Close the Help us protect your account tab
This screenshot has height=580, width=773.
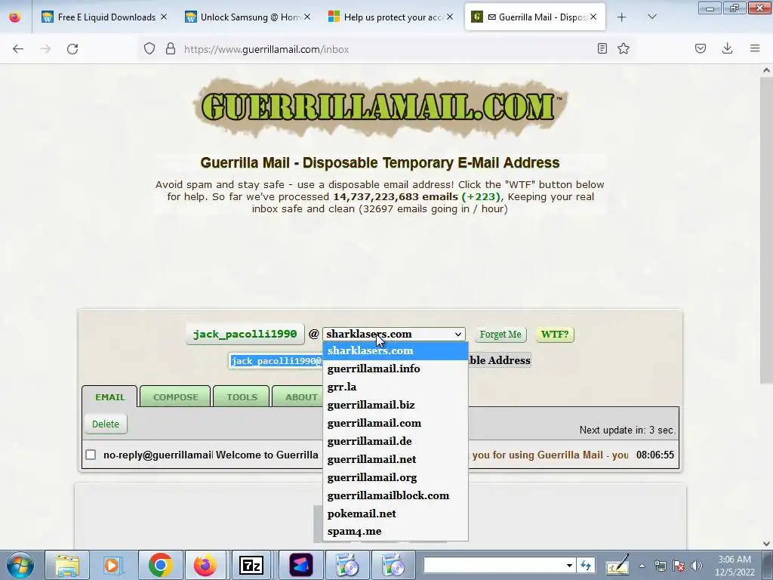[x=450, y=17]
